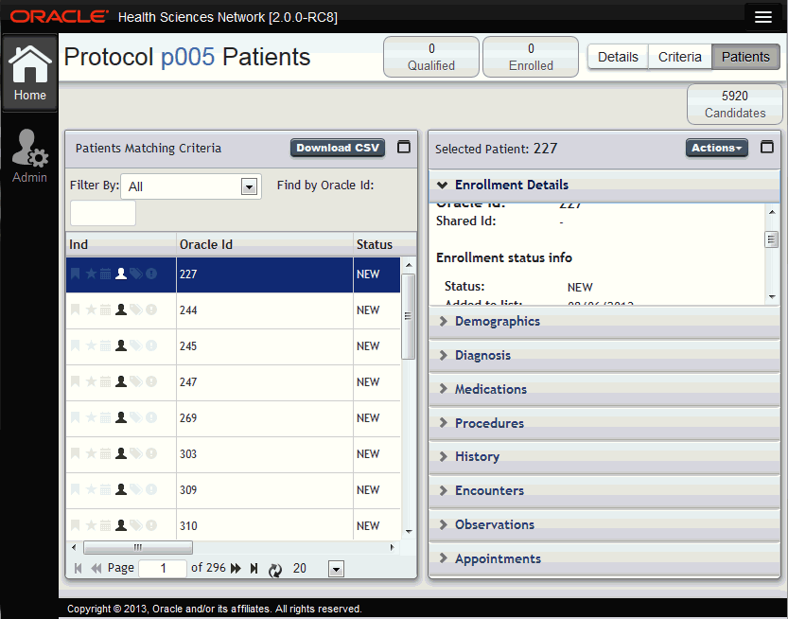Open the Filter By dropdown
788x619 pixels.
click(x=249, y=187)
